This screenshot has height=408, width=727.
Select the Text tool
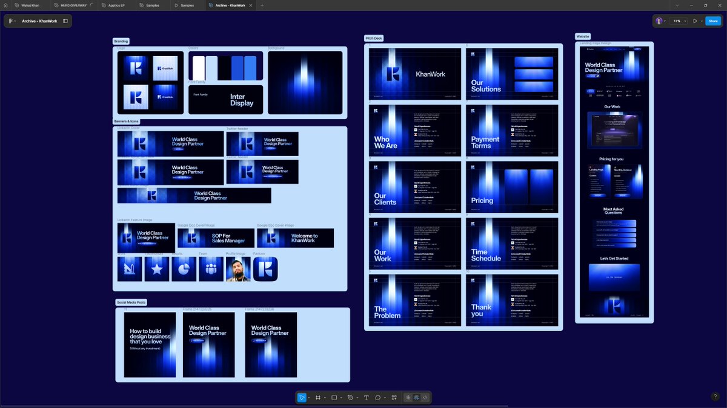click(x=366, y=398)
